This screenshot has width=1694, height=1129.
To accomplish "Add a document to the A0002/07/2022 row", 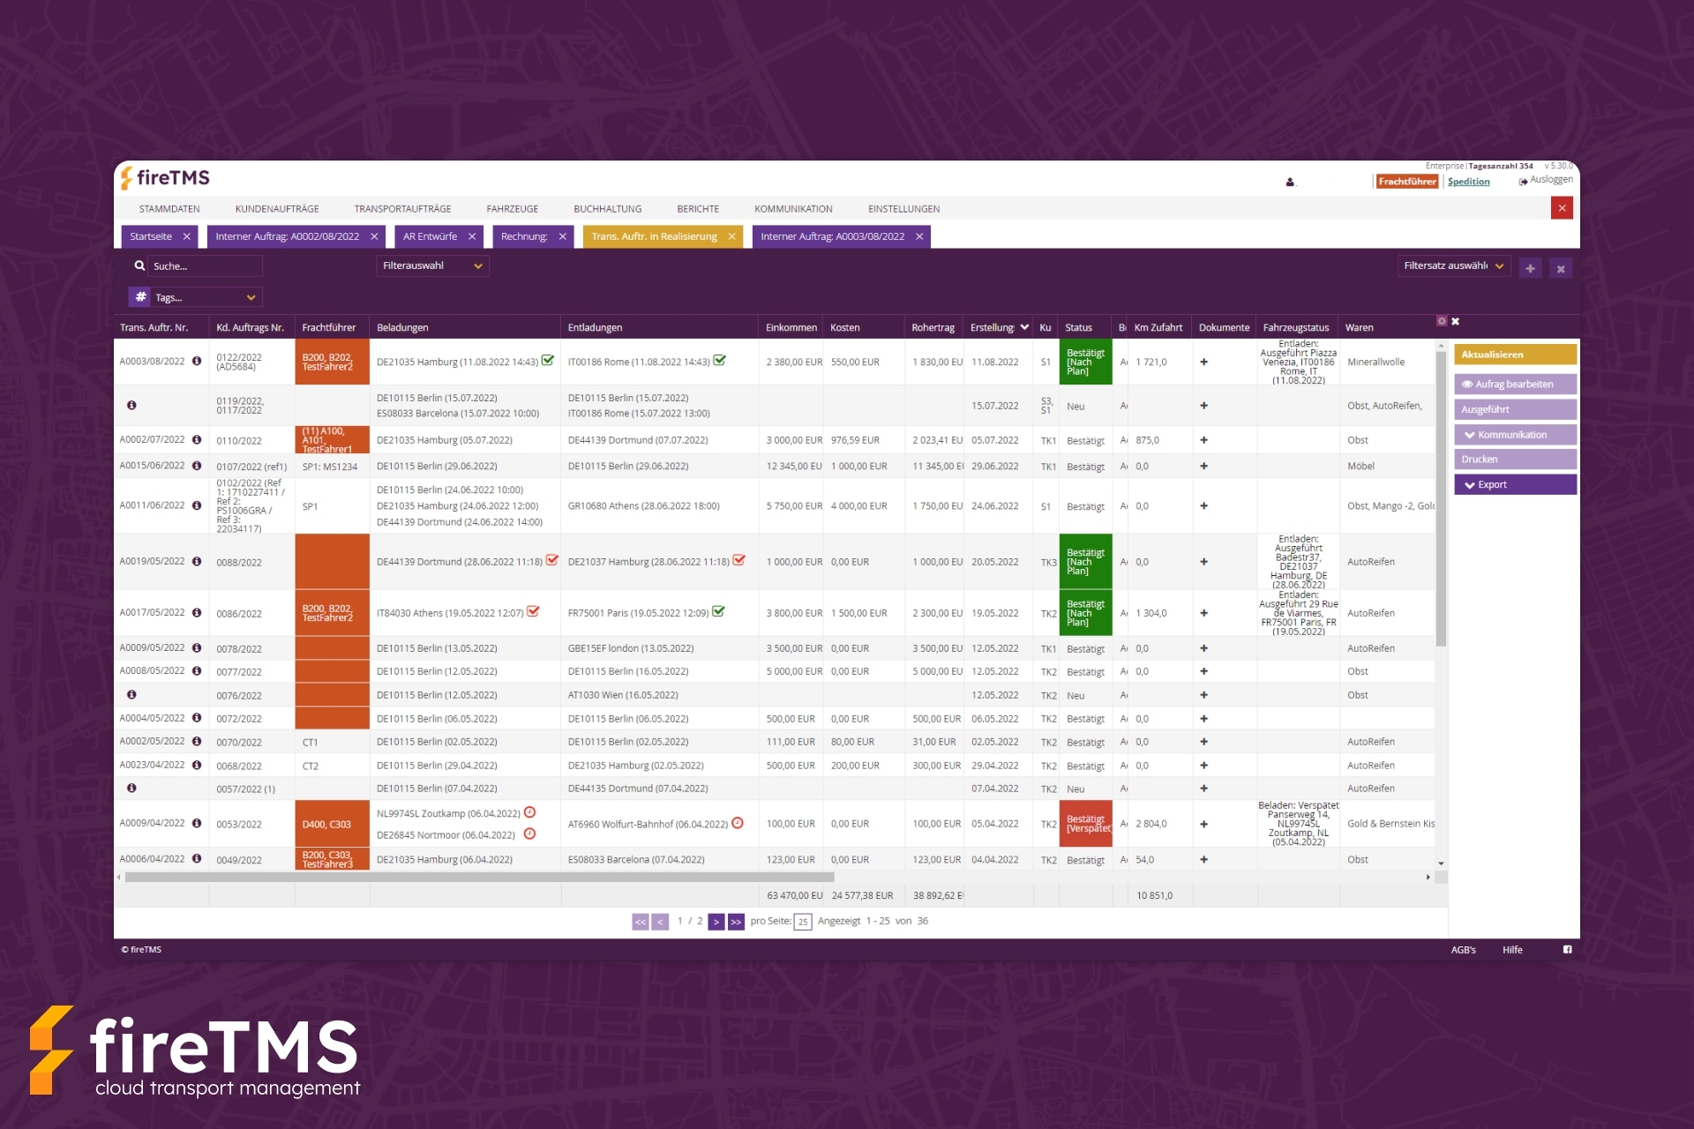I will pyautogui.click(x=1203, y=440).
